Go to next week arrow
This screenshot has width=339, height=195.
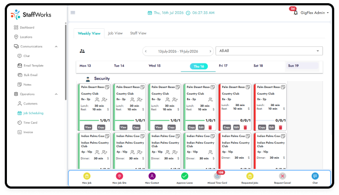tap(210, 51)
